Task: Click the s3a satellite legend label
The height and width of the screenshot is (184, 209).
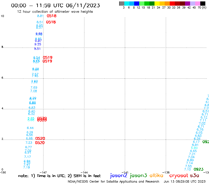Action: click(x=194, y=176)
